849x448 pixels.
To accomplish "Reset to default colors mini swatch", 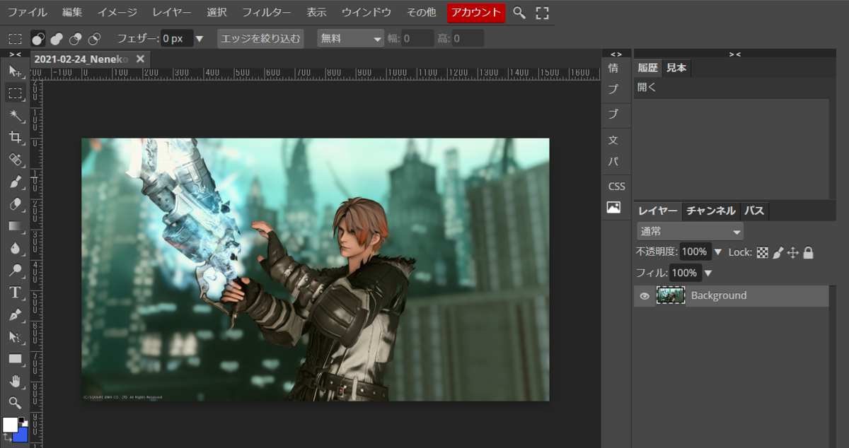I will pyautogui.click(x=23, y=422).
